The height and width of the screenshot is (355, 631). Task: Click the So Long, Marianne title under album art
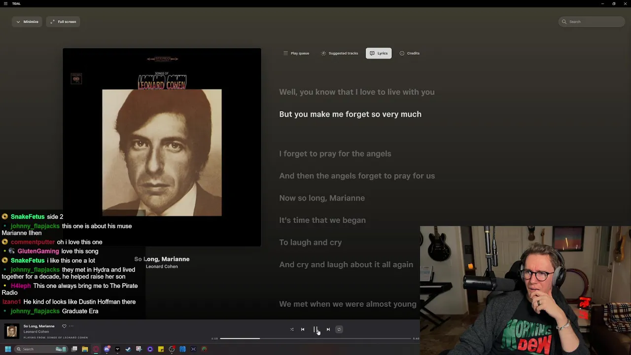tap(162, 259)
